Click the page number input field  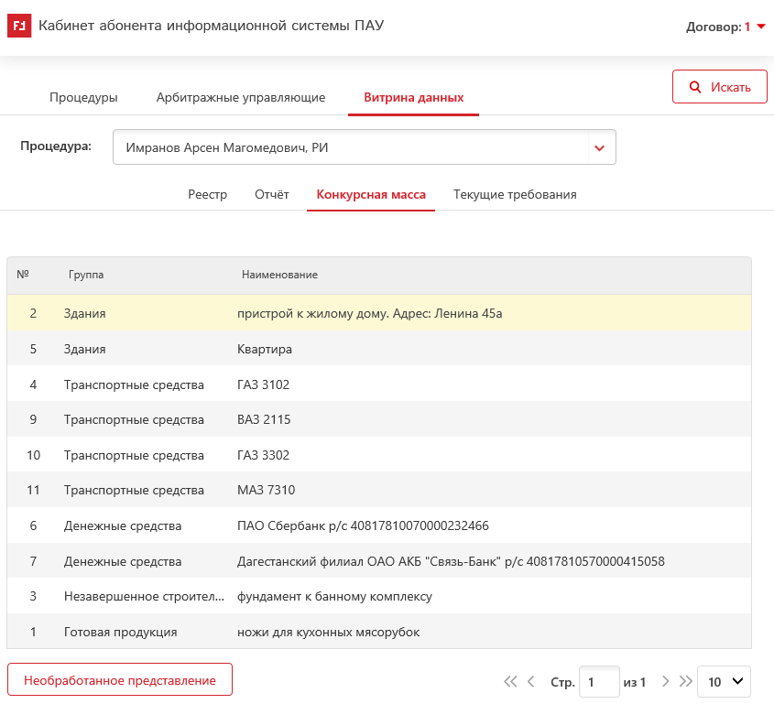point(599,682)
